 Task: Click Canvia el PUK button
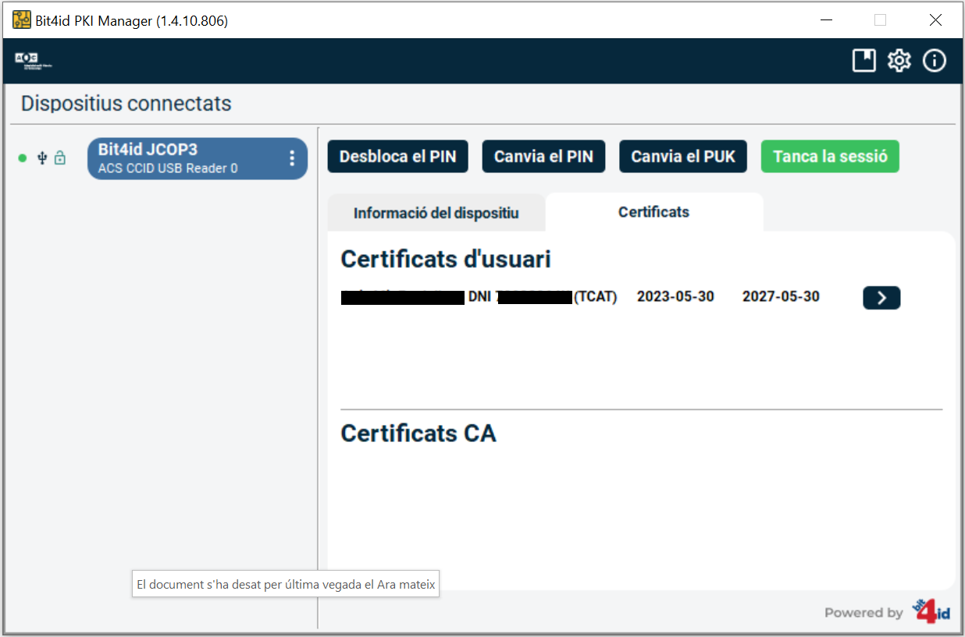click(683, 157)
